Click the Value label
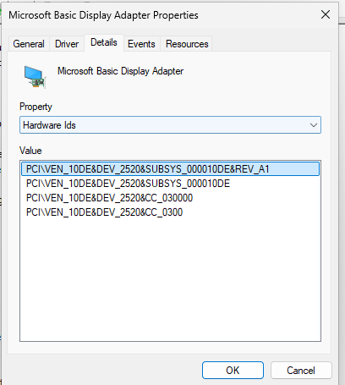 (30, 151)
